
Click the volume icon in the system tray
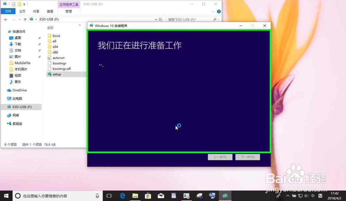(x=306, y=196)
